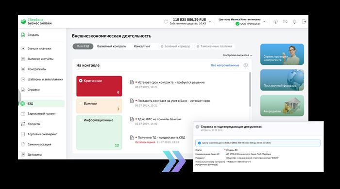The width and height of the screenshot is (340, 189).
Task: Click the download icon in header
Action: [275, 22]
